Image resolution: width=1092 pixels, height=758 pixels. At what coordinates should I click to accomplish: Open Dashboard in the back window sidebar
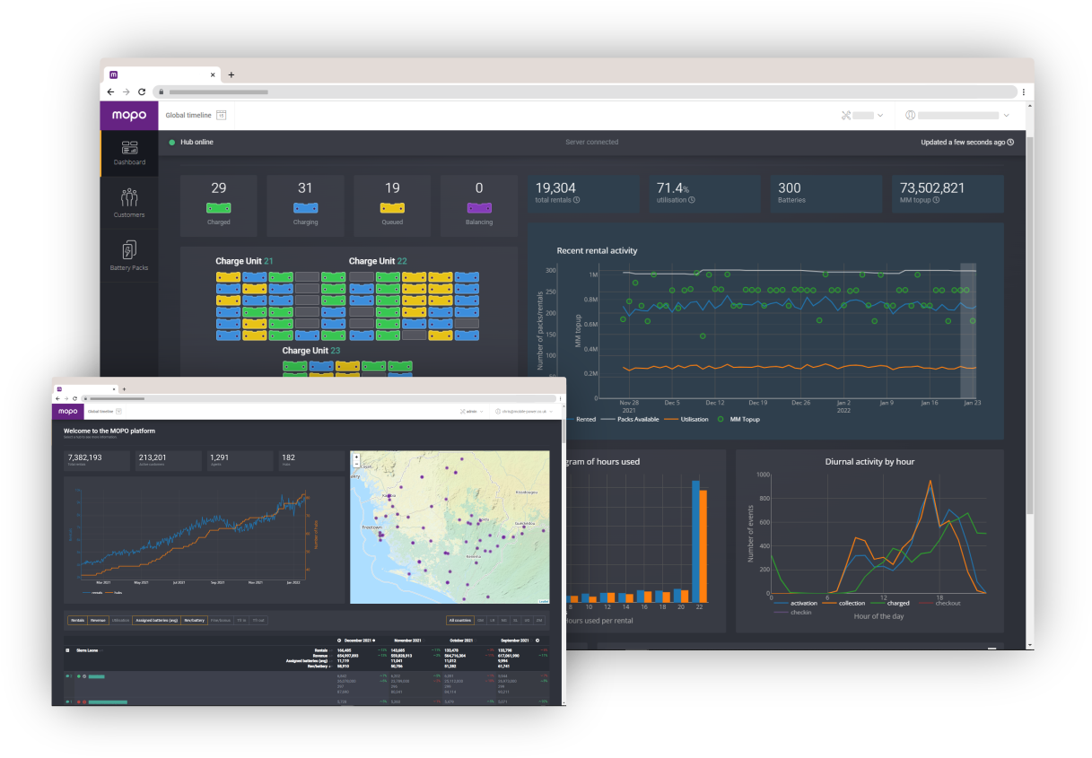[129, 152]
